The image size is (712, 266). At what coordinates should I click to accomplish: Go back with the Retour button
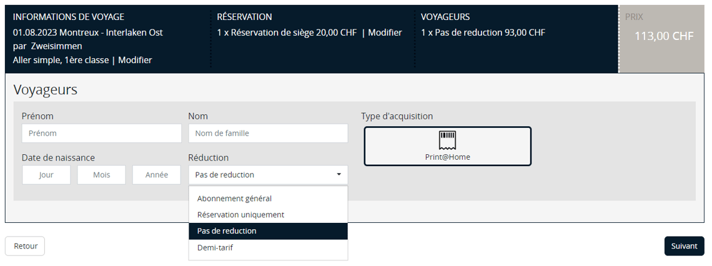point(25,246)
